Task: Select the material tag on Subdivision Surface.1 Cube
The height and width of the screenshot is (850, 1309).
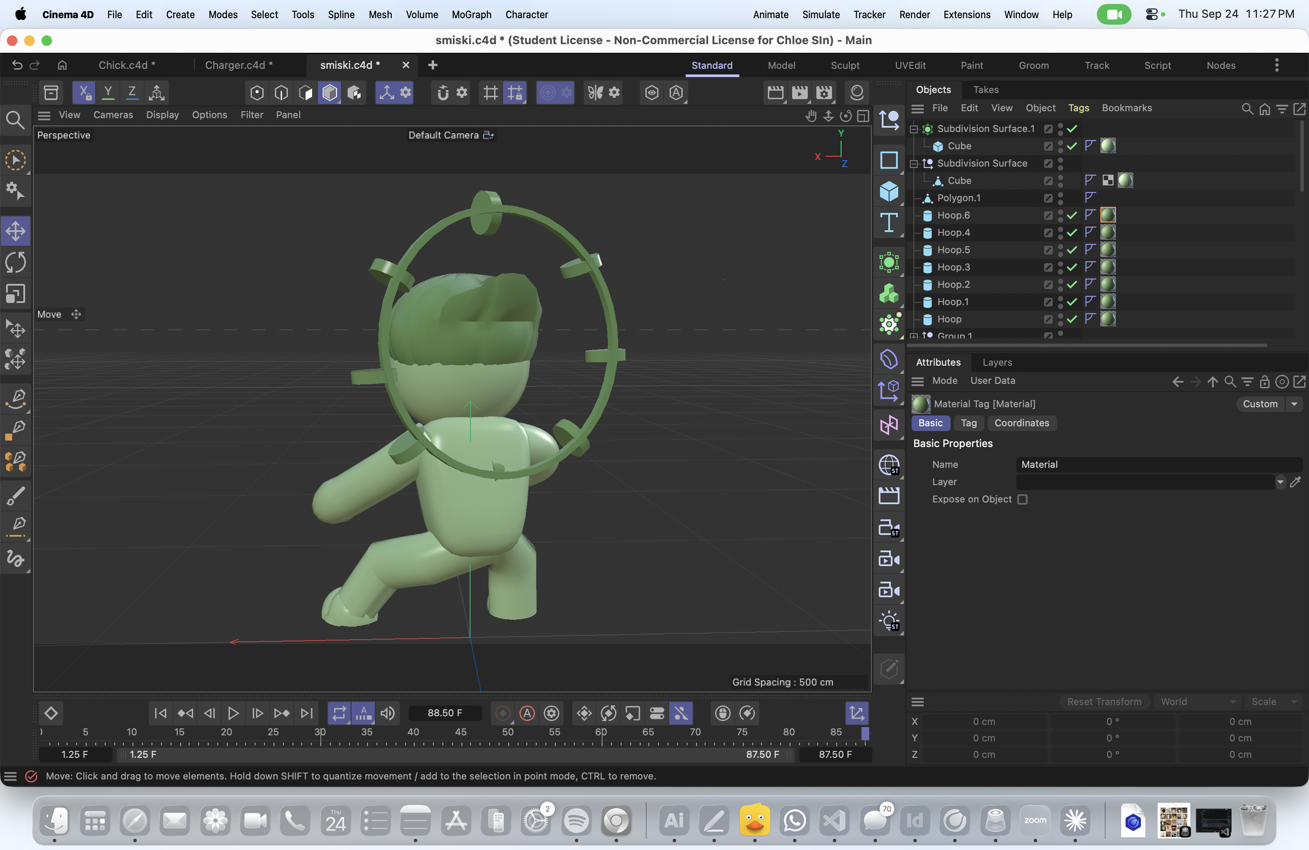Action: tap(1108, 146)
